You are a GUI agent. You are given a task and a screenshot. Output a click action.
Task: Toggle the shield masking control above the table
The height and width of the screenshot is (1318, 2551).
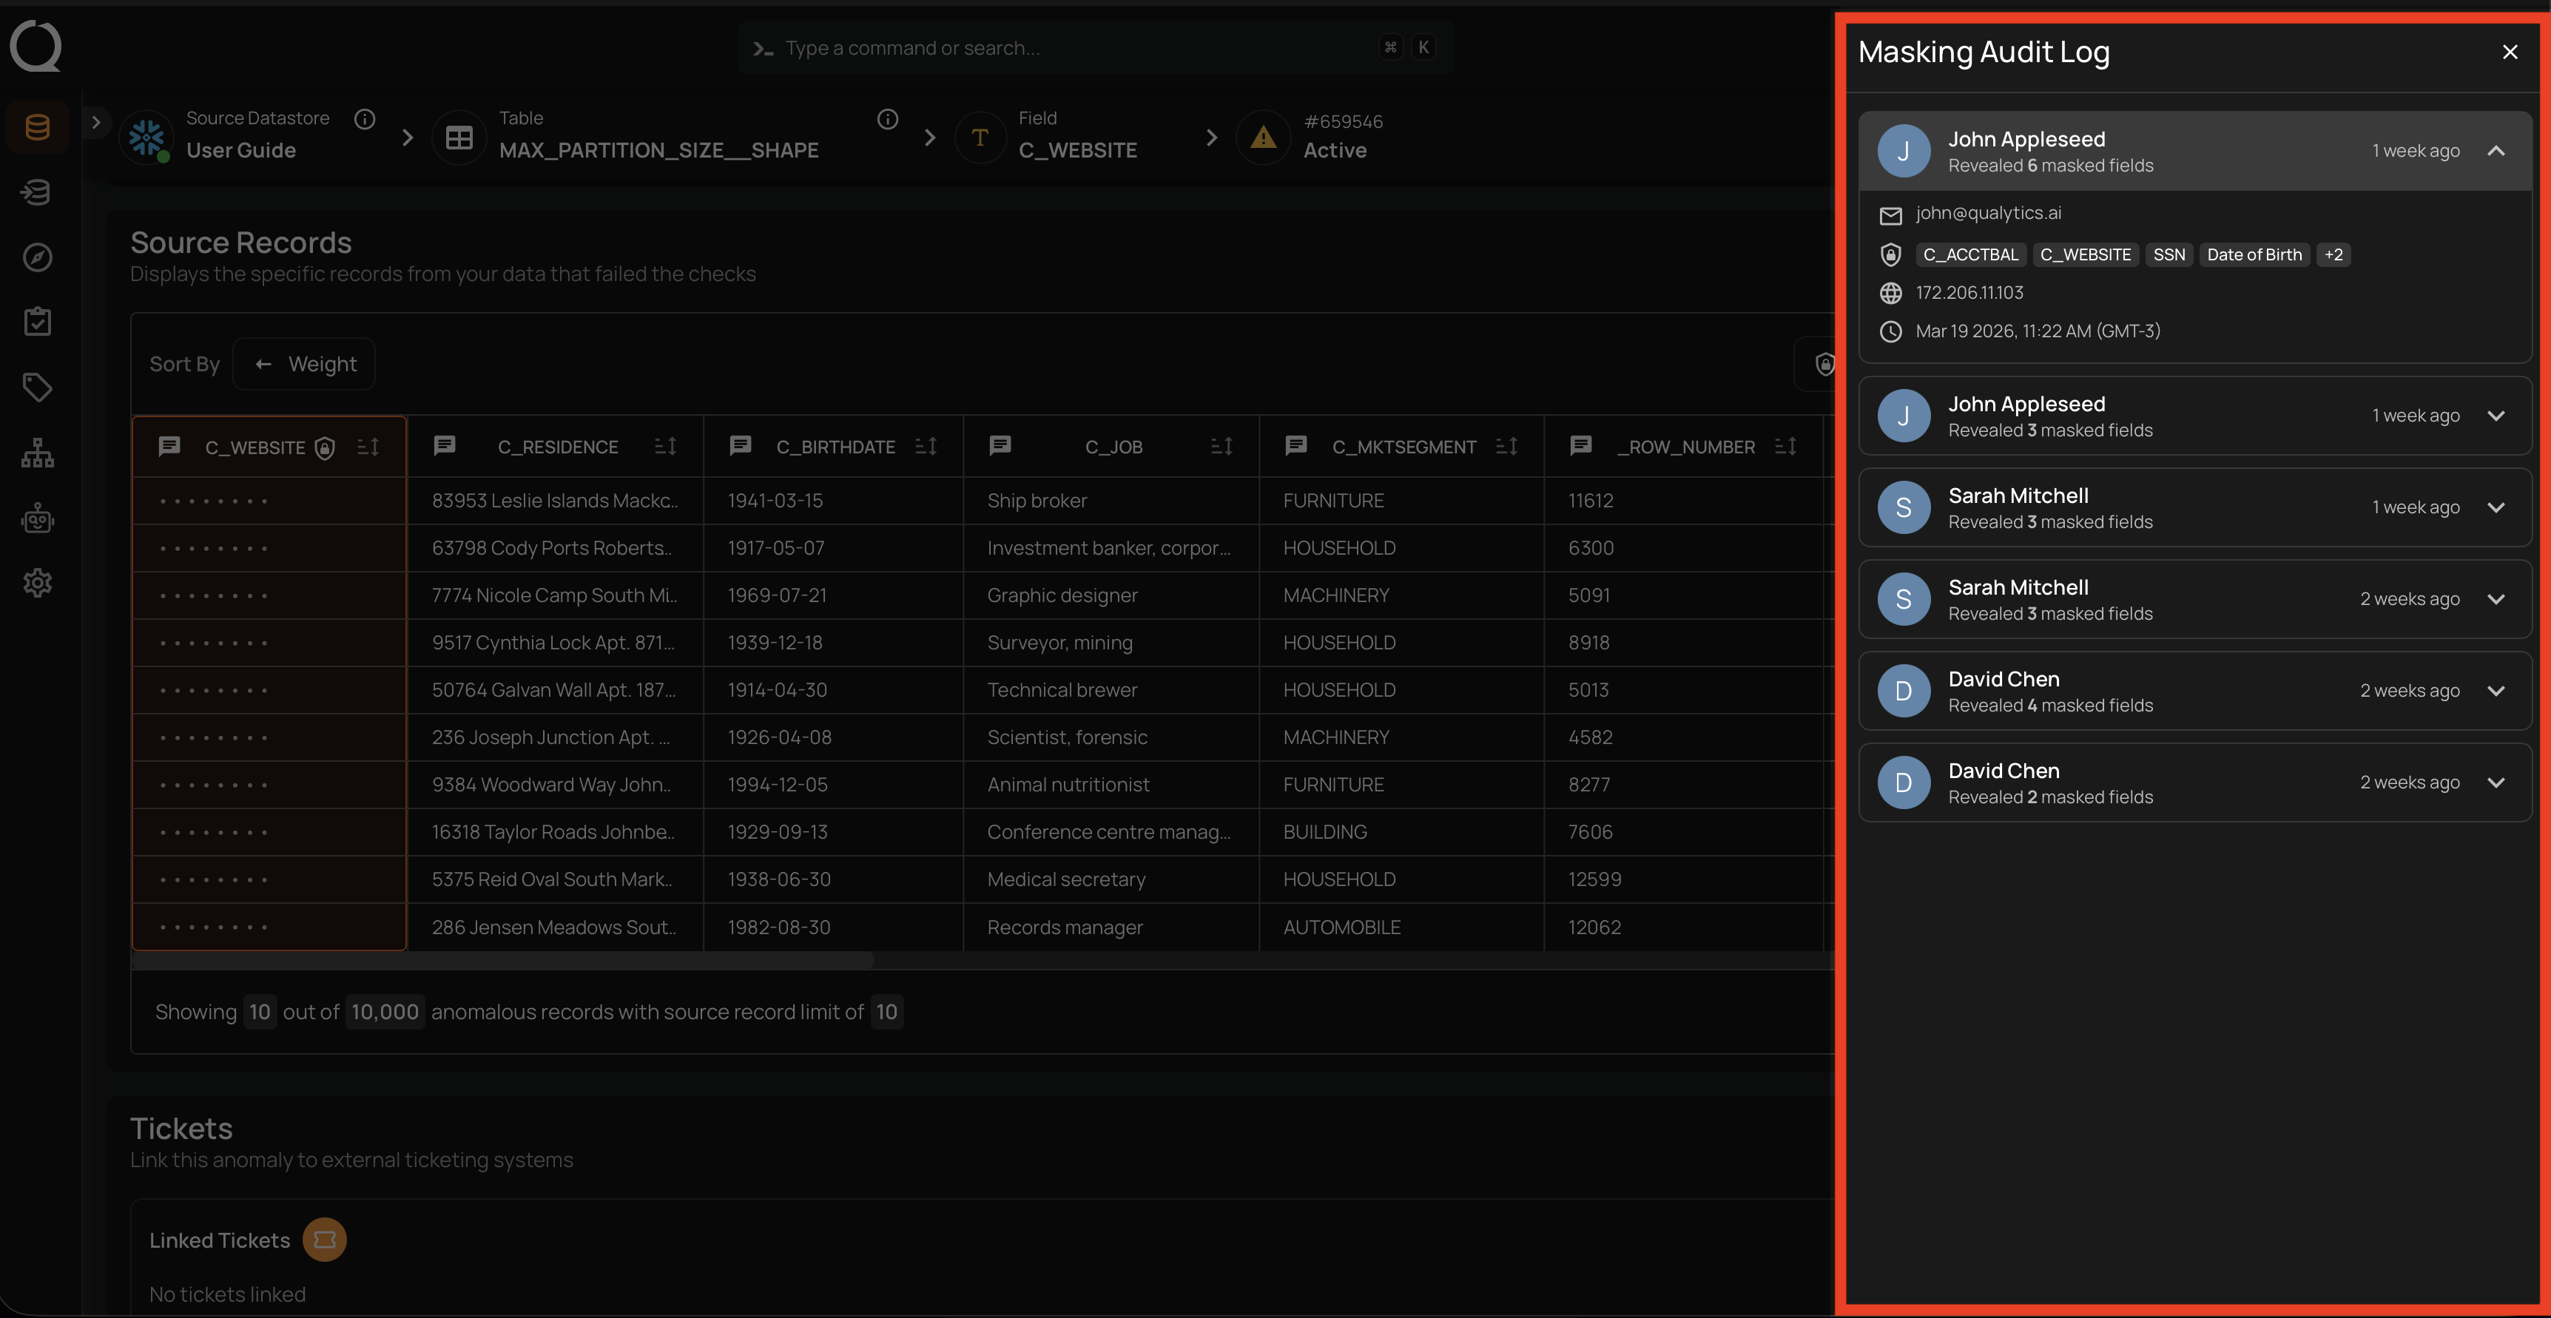click(1825, 363)
